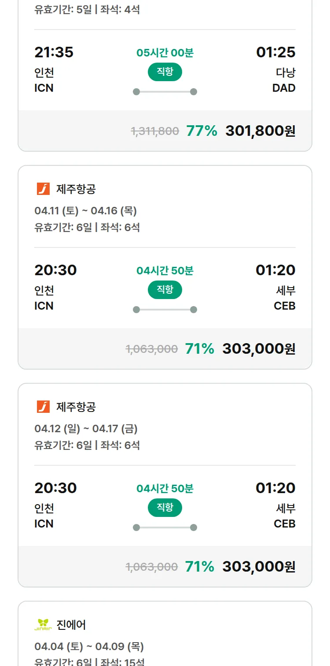Click the 04.04 (토) ~ 04.09 (목) date range
This screenshot has height=666, width=330.
89,647
